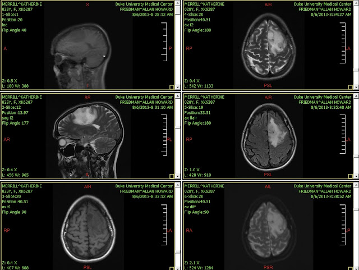The width and height of the screenshot is (359, 270).
Task: Click the '8/6/2013-8:38:52 AM' timestamp
Action: click(x=331, y=196)
